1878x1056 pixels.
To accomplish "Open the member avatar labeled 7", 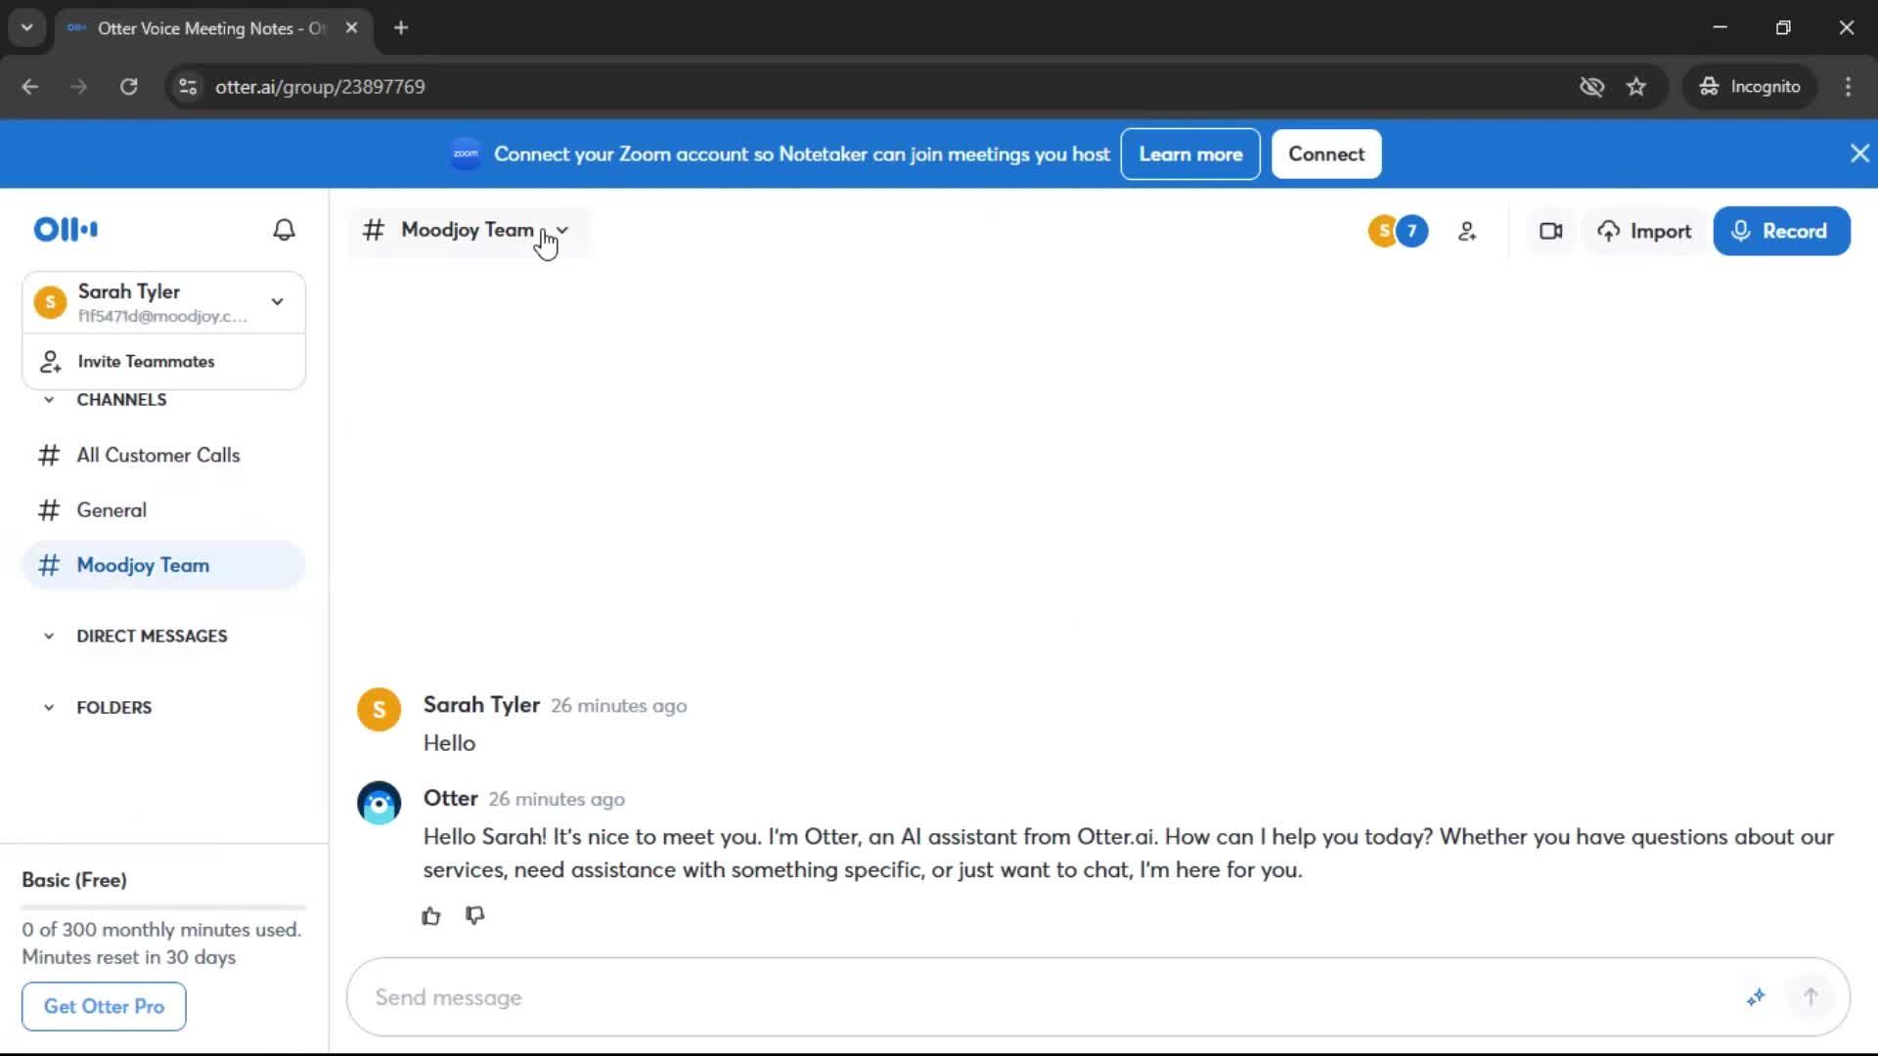I will [1411, 232].
